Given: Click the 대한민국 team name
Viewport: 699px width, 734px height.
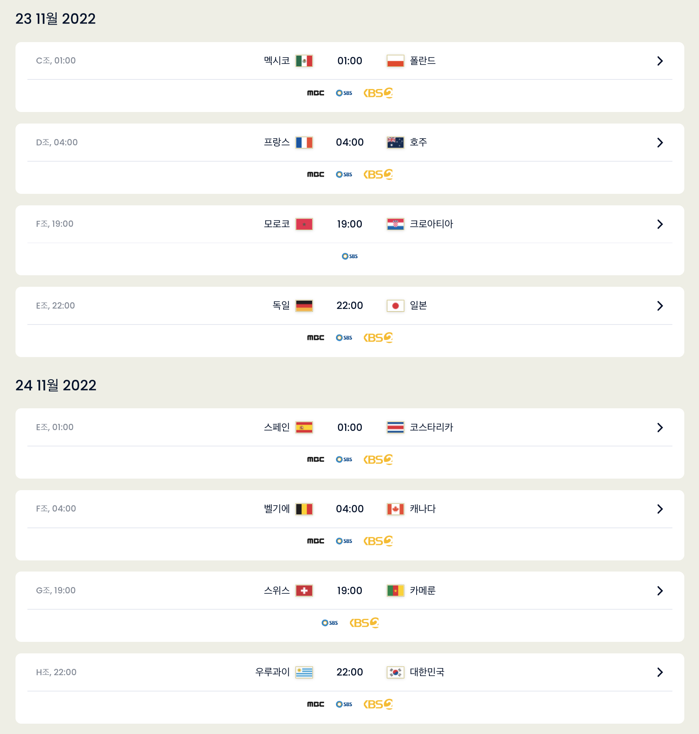Looking at the screenshot, I should tap(427, 672).
